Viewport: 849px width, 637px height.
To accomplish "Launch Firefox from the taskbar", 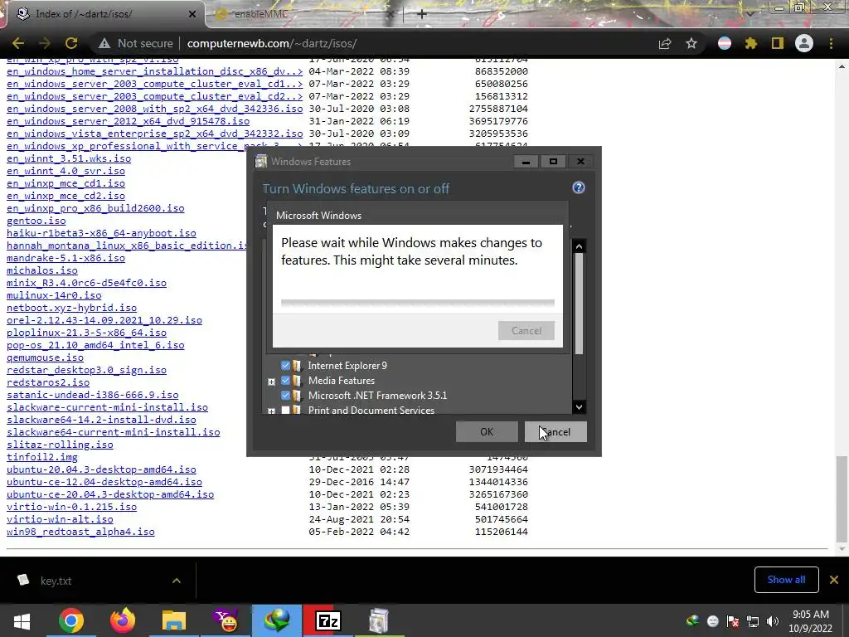I will pos(123,620).
